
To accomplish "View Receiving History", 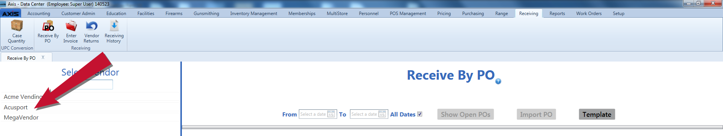I will (114, 32).
